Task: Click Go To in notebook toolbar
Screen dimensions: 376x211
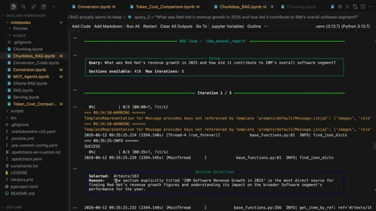Action: [201, 26]
